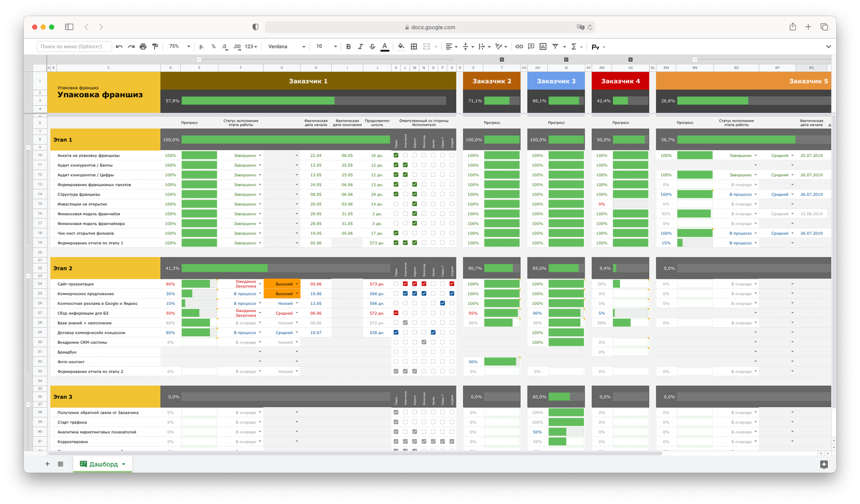Insert a chart
Screen dimensions: 860x504
[x=543, y=47]
